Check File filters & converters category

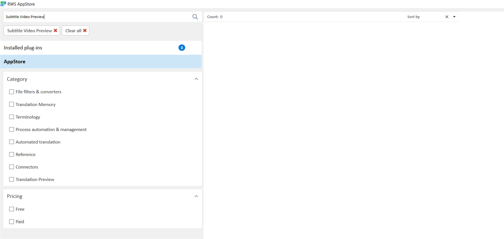click(11, 92)
